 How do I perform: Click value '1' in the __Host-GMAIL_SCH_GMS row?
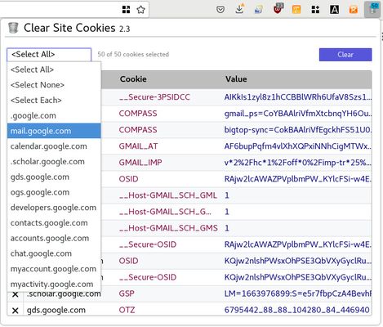(227, 228)
